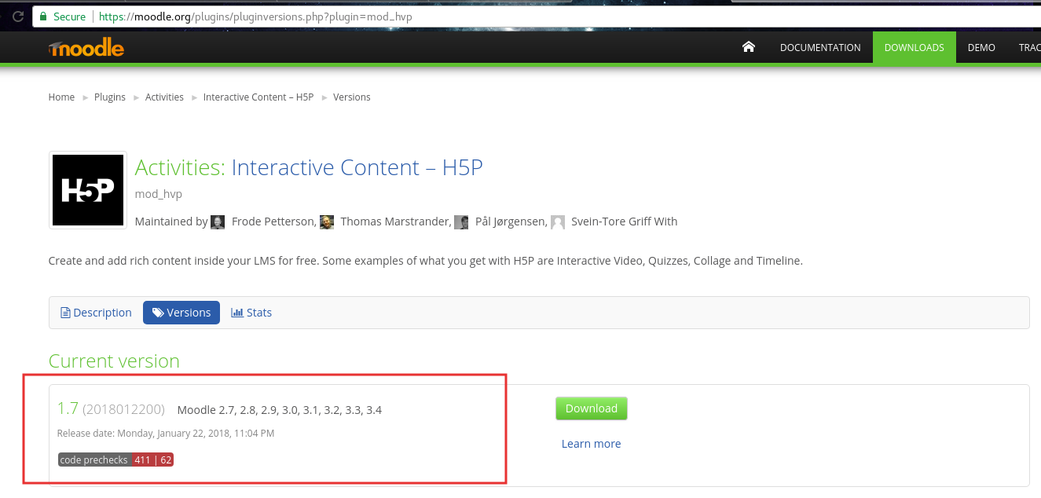Focus the browser address bar URL
The width and height of the screenshot is (1041, 498).
255,16
